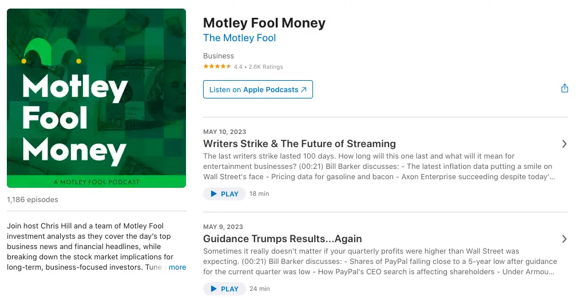This screenshot has width=579, height=300.
Task: Expand Writers Strike episode details chevron
Action: [x=564, y=144]
